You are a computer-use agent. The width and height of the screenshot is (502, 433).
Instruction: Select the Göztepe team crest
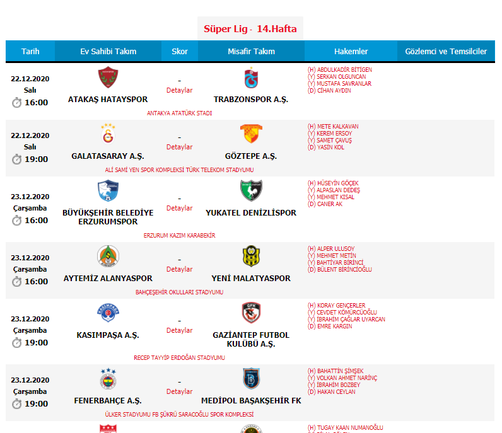click(x=251, y=134)
